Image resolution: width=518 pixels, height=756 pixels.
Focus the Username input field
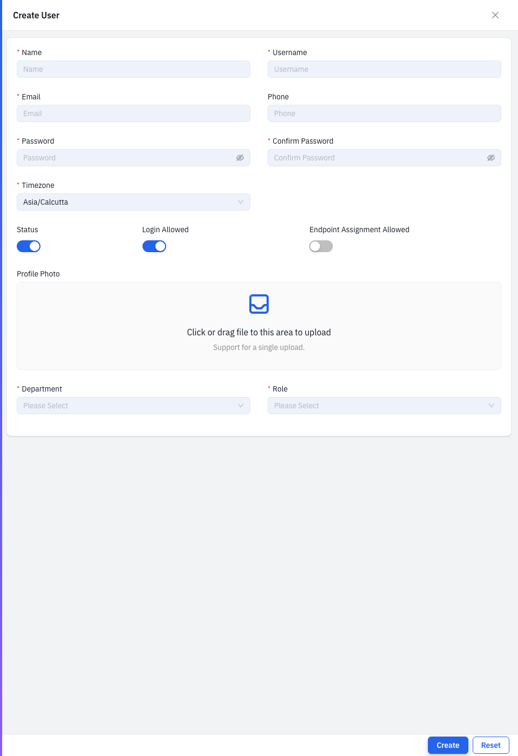[x=384, y=69]
